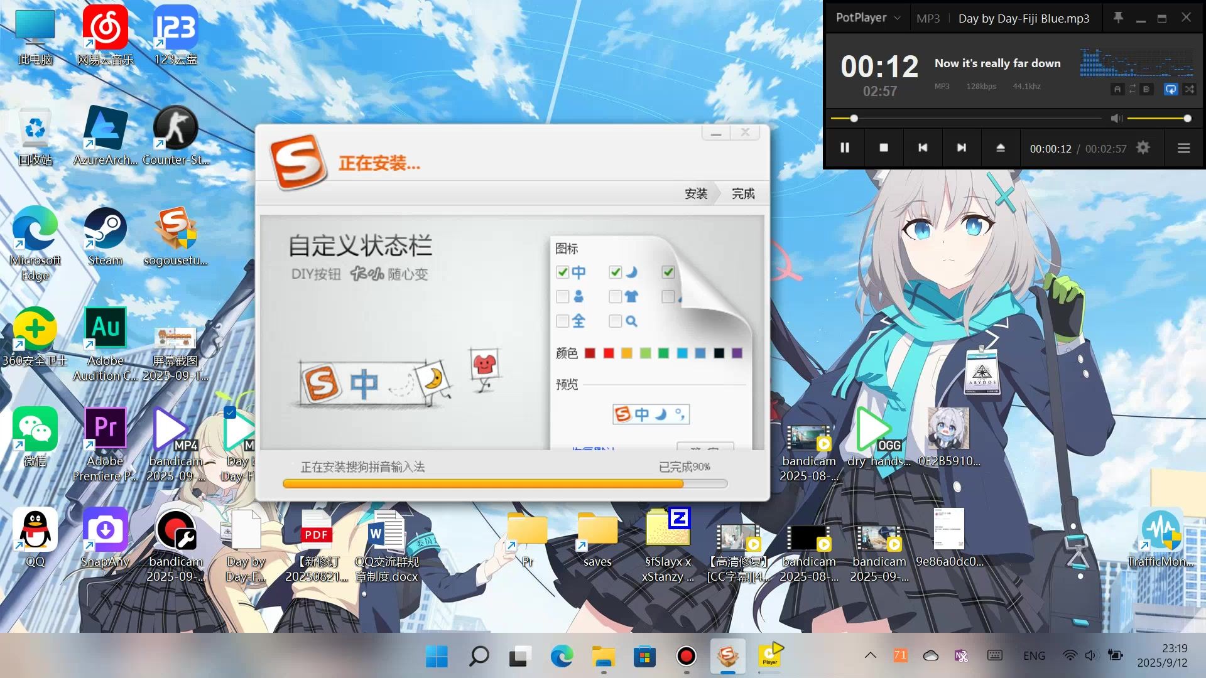Toggle shuffle playback in PotPlayer
Viewport: 1206px width, 678px height.
pos(1189,89)
